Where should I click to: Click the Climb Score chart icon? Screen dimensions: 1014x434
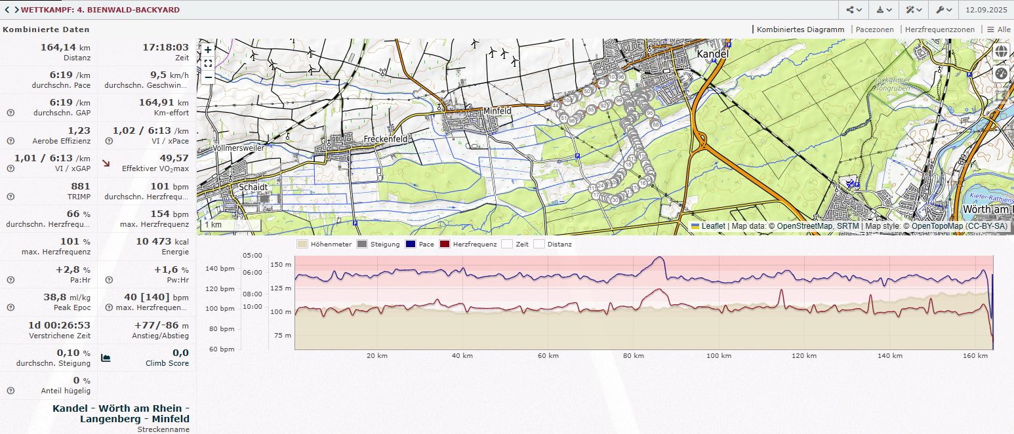106,358
